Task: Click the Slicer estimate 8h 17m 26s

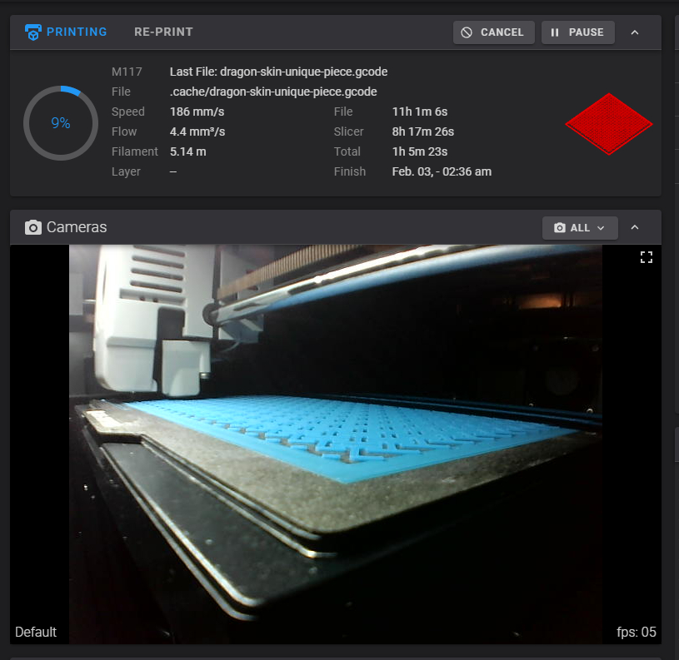Action: coord(422,132)
